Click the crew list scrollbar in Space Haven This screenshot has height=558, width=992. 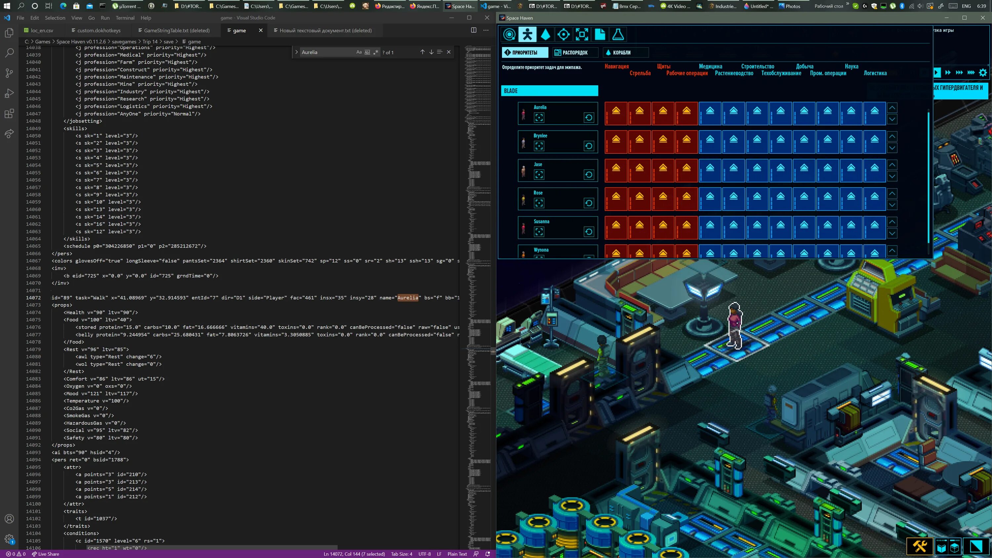[x=929, y=177]
